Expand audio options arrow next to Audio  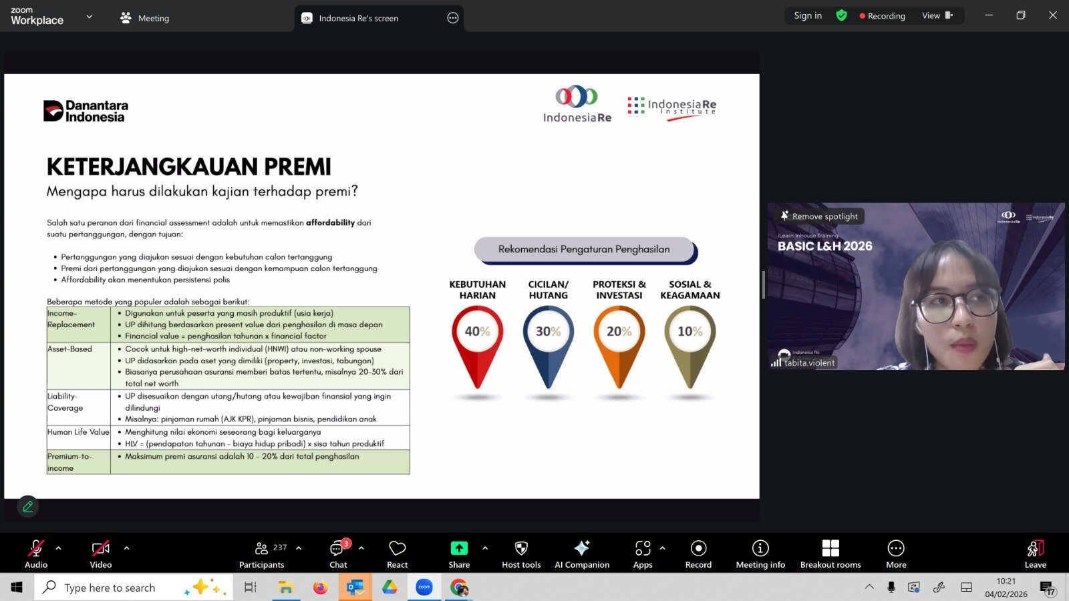(x=59, y=548)
